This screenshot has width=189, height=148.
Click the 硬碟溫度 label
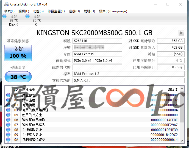coord(18,67)
